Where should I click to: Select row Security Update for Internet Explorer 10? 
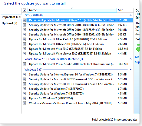click(80, 75)
